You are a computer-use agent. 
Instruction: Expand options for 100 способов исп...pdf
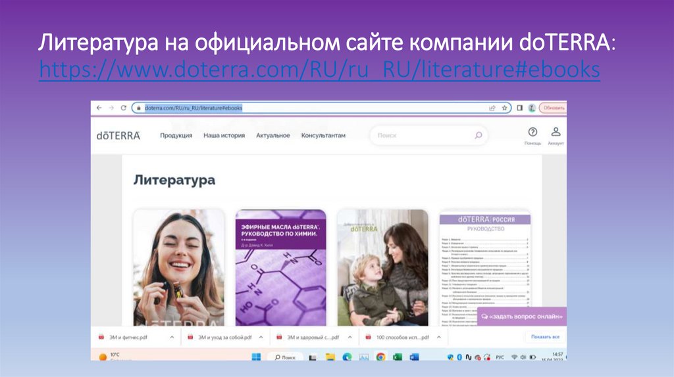439,338
